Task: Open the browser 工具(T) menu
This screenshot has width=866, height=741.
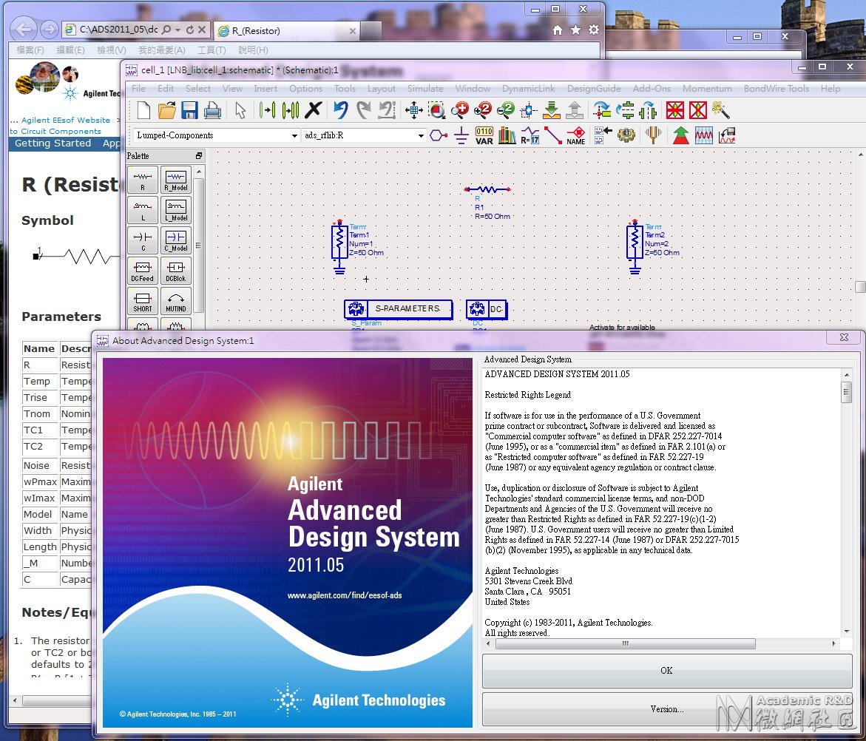Action: click(212, 50)
